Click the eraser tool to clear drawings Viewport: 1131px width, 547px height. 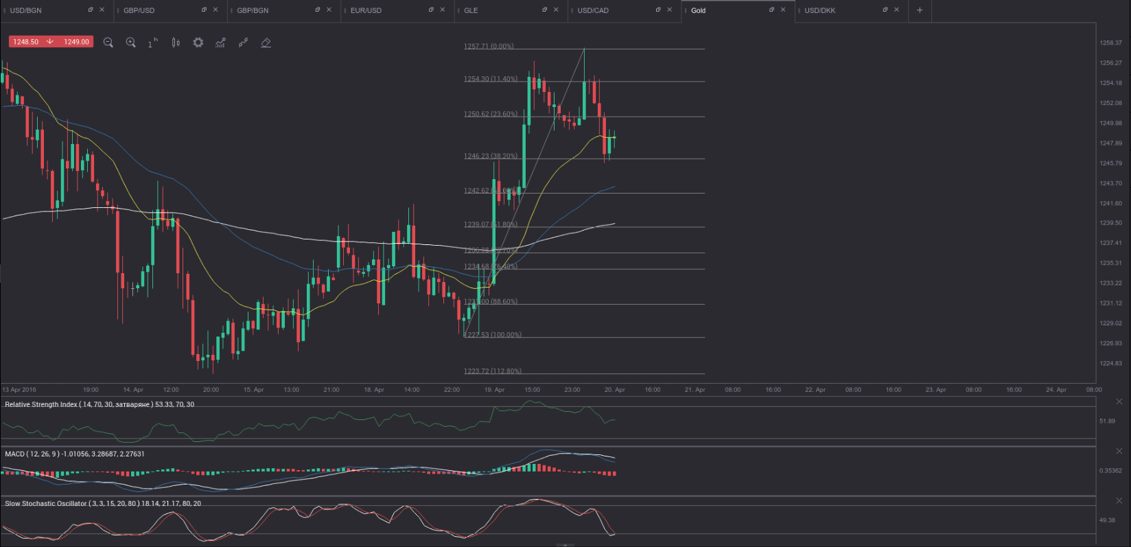pos(266,43)
